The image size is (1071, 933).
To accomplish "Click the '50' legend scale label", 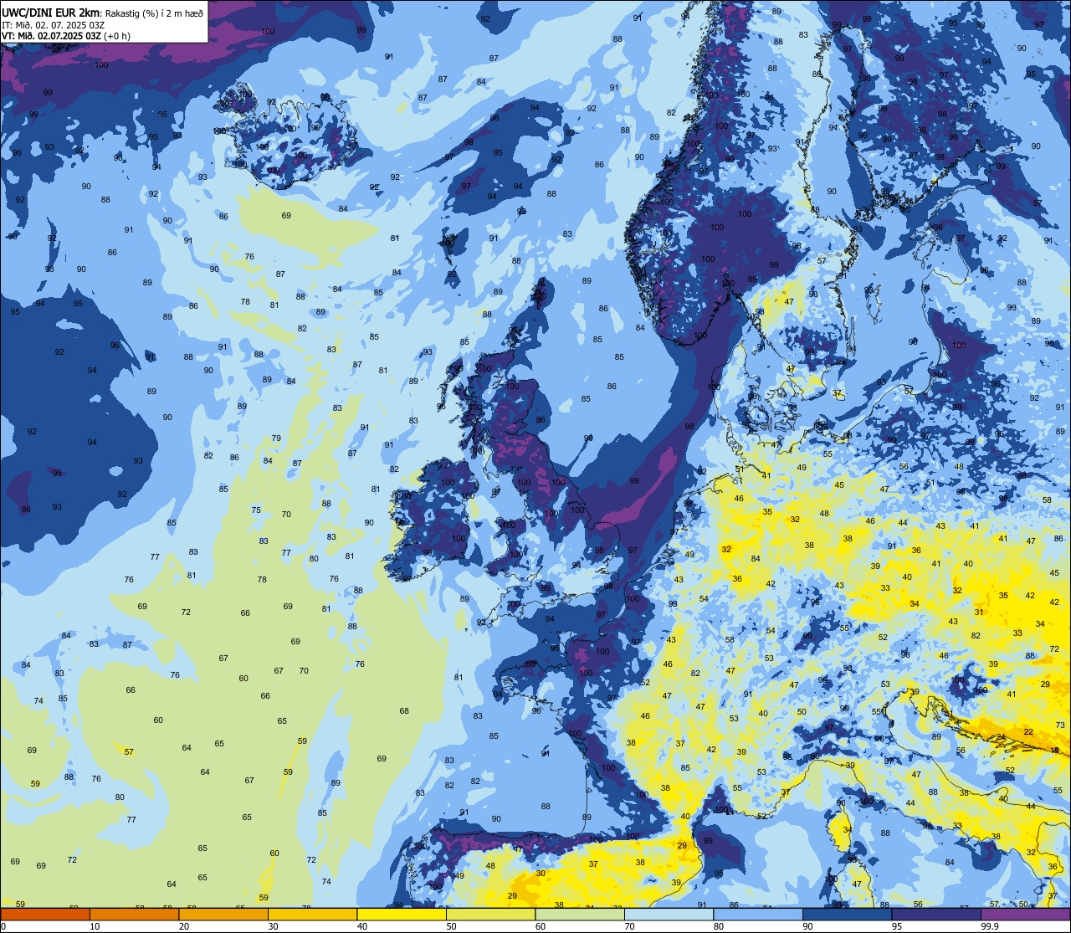I will pos(451,926).
